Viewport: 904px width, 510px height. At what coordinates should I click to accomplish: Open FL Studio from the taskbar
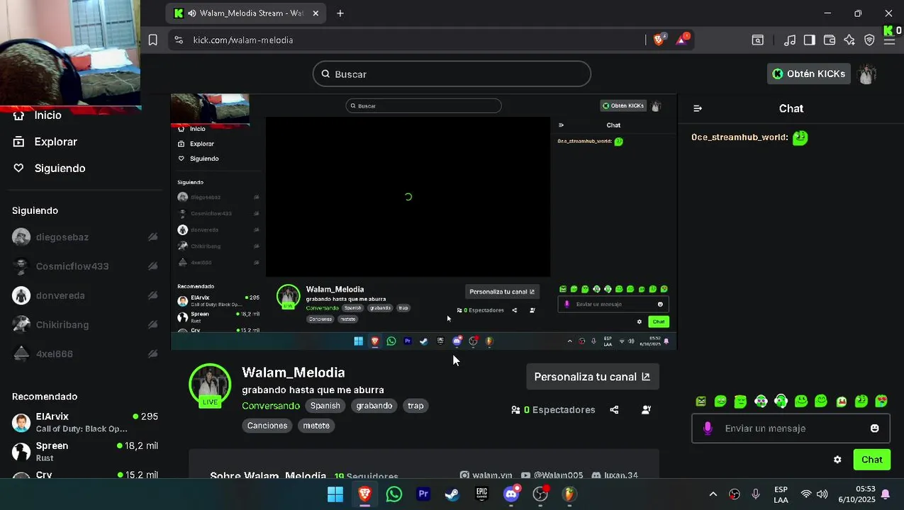click(569, 494)
